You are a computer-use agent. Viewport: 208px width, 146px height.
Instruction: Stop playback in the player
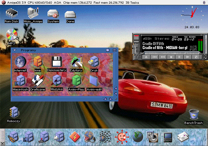[x=171, y=57]
